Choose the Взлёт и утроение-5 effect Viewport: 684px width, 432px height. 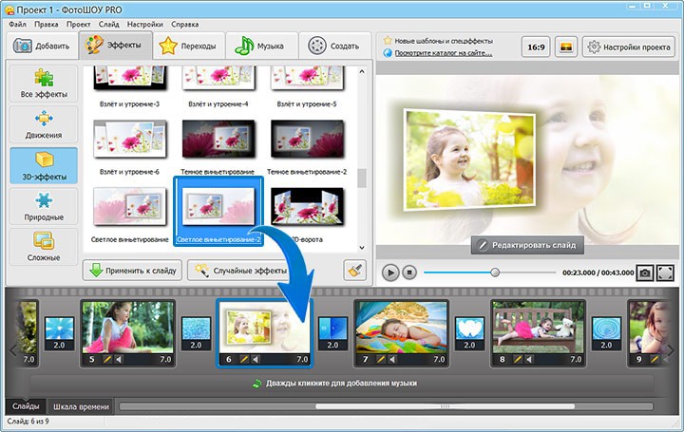[x=307, y=86]
